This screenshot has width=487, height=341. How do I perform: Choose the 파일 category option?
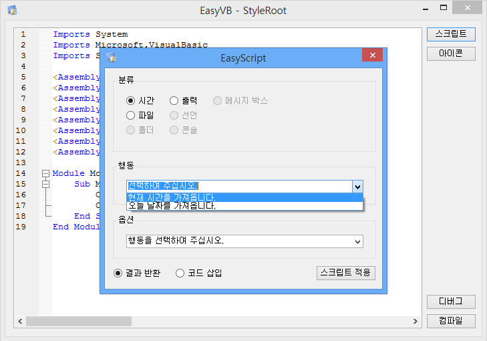click(131, 116)
